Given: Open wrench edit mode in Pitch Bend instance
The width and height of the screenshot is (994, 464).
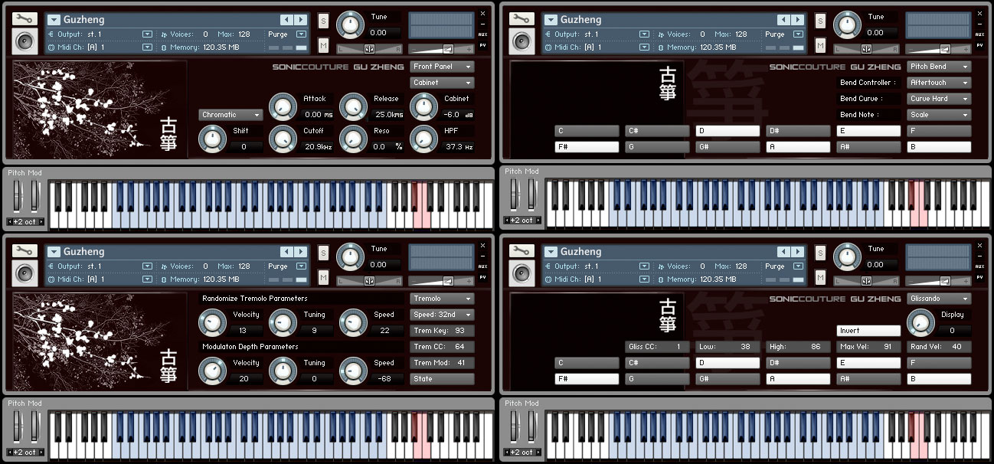Looking at the screenshot, I should (522, 18).
